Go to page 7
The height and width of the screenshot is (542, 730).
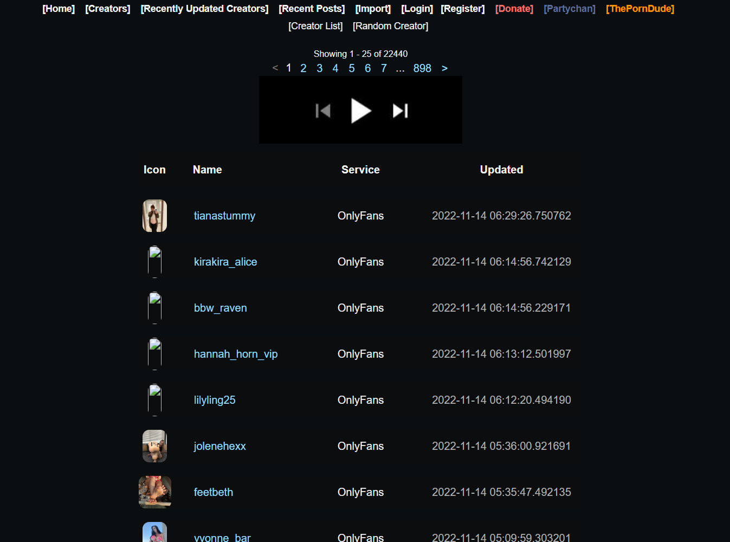[384, 68]
